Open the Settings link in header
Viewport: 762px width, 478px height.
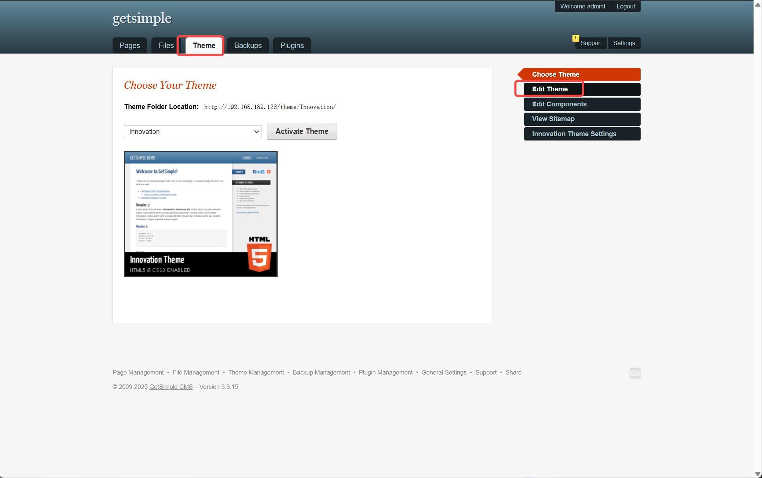pos(624,43)
